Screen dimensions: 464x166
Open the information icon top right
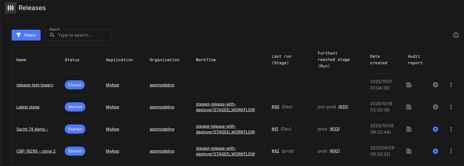click(x=456, y=35)
